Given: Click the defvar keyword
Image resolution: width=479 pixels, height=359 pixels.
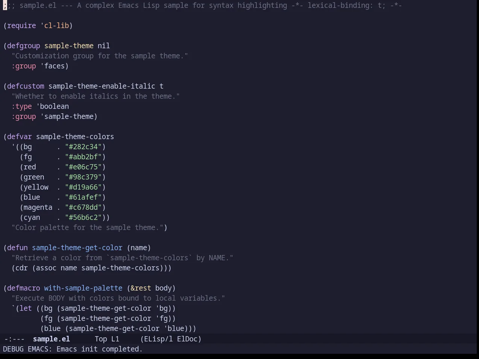Looking at the screenshot, I should tap(19, 136).
